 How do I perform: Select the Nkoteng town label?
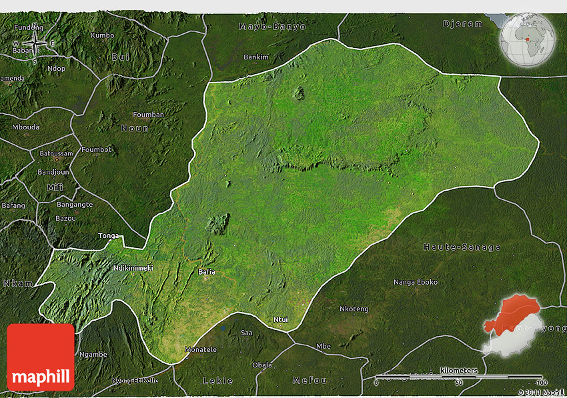pyautogui.click(x=354, y=309)
